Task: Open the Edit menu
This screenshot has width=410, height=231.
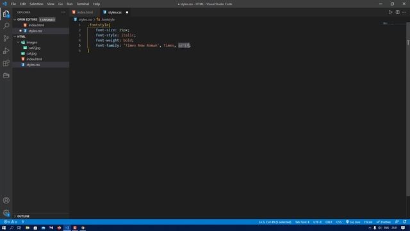Action: [23, 4]
